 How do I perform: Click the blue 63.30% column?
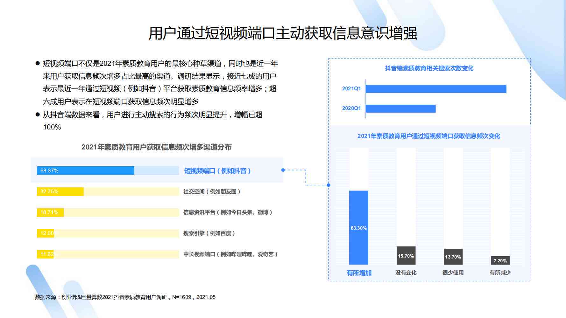tap(359, 228)
